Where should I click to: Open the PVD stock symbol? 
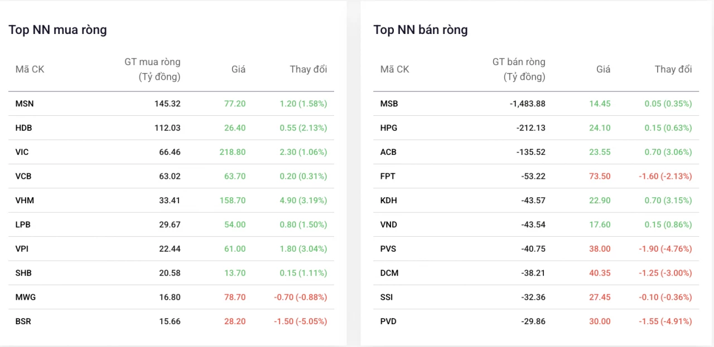388,322
